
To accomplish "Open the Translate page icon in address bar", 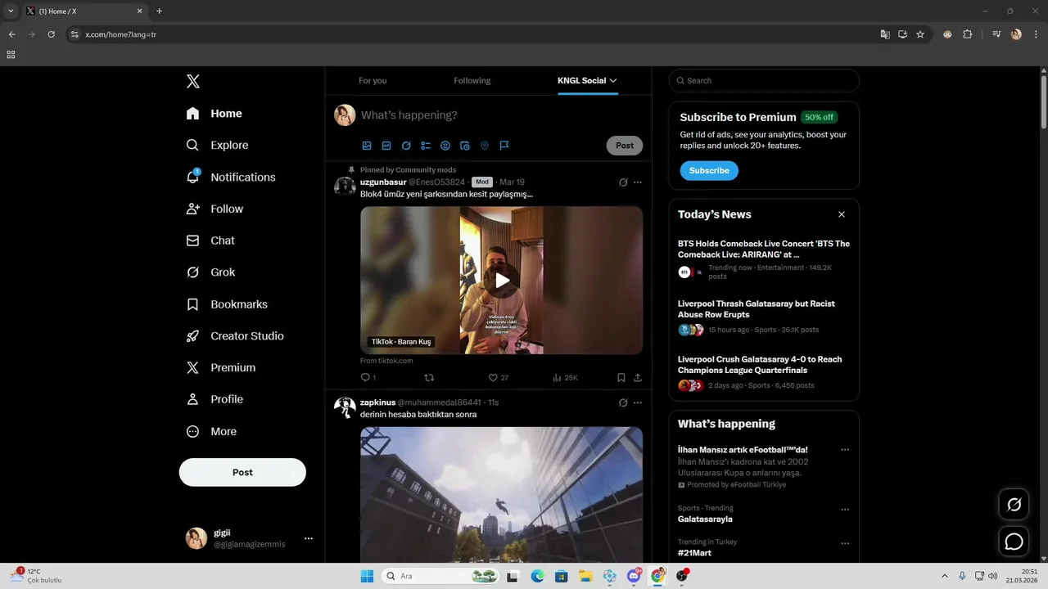I will pyautogui.click(x=885, y=34).
